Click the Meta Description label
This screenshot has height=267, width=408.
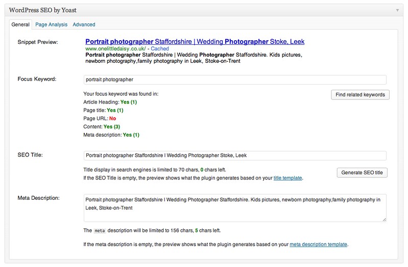click(39, 198)
